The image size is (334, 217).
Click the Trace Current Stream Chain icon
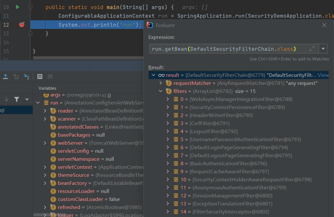(x=50, y=77)
